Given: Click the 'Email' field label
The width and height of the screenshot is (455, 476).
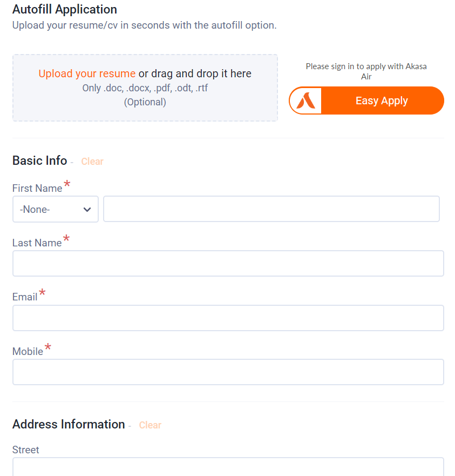Looking at the screenshot, I should click(x=25, y=297).
